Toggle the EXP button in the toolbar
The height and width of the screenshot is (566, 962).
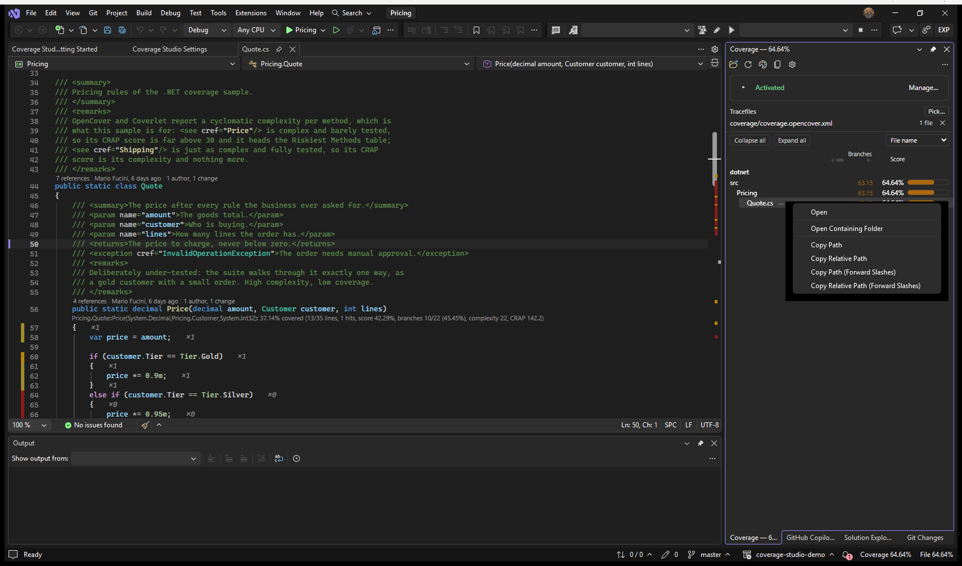pos(944,30)
